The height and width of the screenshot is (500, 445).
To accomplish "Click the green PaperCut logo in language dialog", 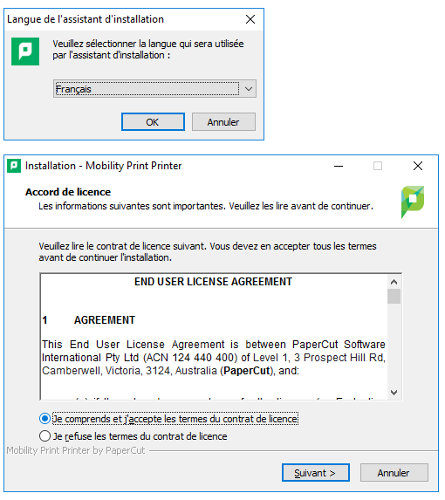I will 25,51.
